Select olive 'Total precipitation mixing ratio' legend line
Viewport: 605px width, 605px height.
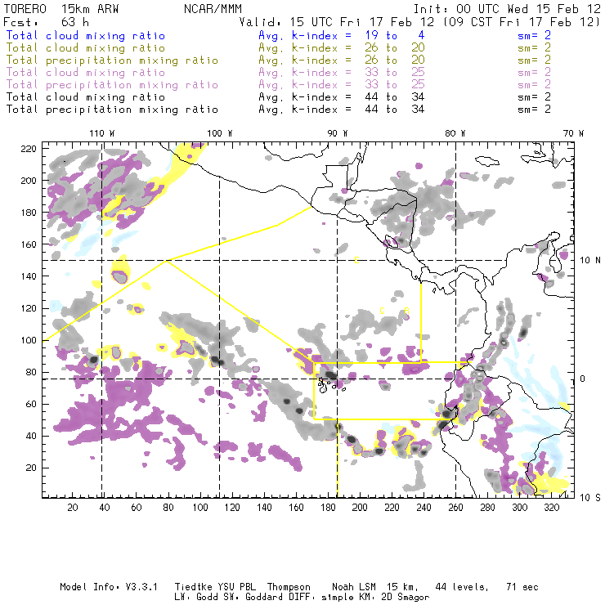(112, 60)
